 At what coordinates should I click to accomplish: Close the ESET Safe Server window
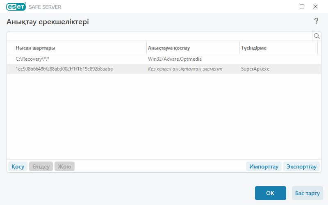[315, 7]
